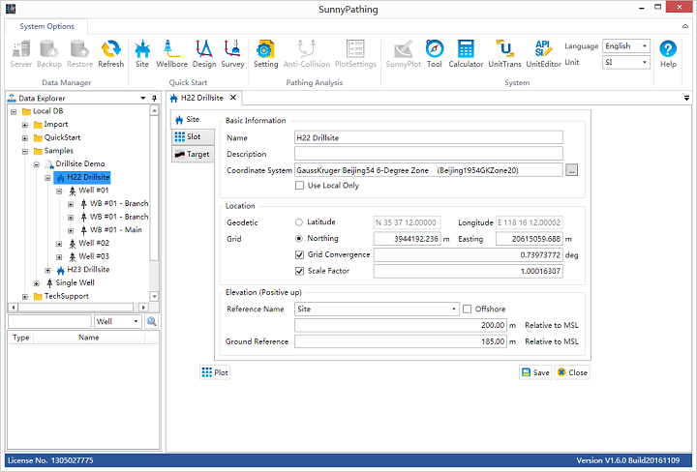The height and width of the screenshot is (472, 697).
Task: Switch to the Target side tab
Action: [193, 154]
